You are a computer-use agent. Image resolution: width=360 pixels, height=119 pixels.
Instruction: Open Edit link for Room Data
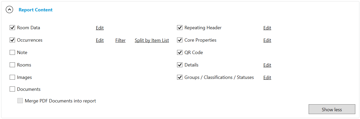pyautogui.click(x=100, y=28)
